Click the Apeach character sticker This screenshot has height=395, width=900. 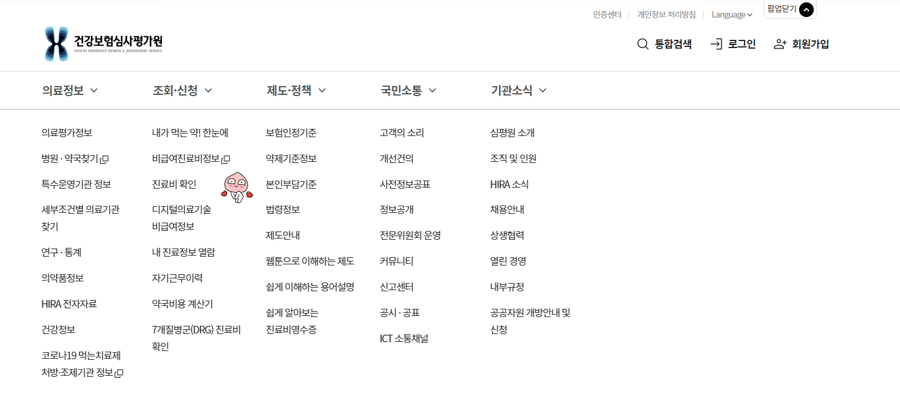tap(236, 188)
